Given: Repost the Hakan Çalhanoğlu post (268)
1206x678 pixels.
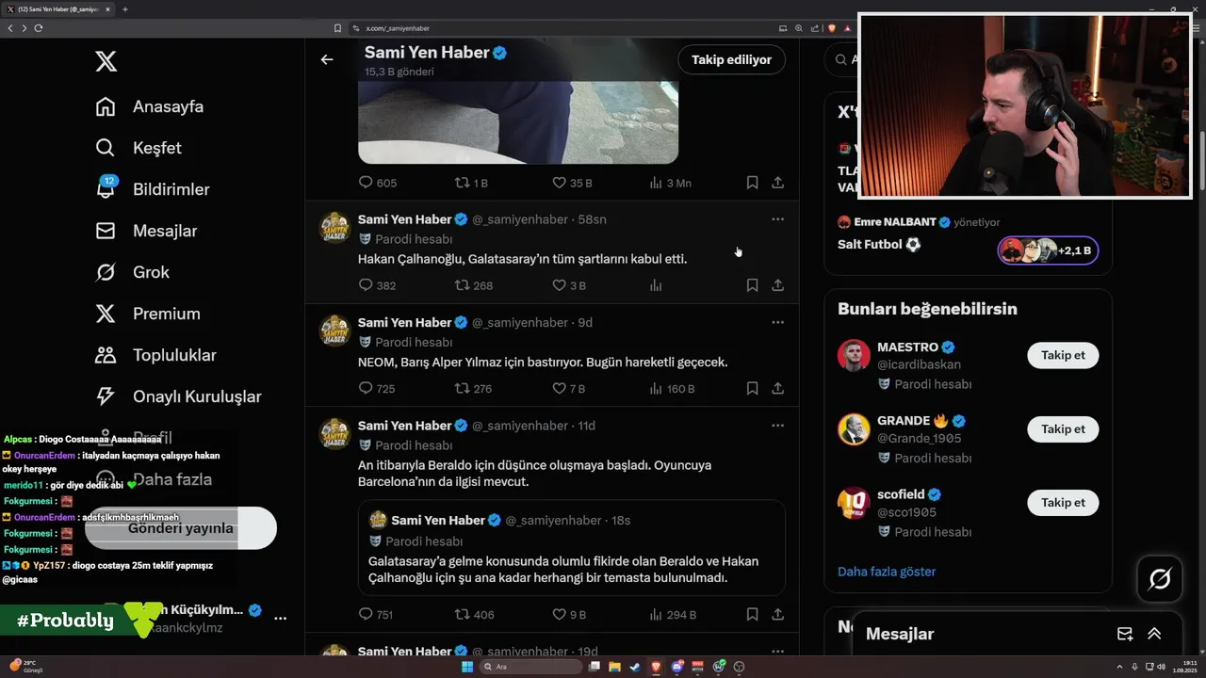Looking at the screenshot, I should (474, 285).
